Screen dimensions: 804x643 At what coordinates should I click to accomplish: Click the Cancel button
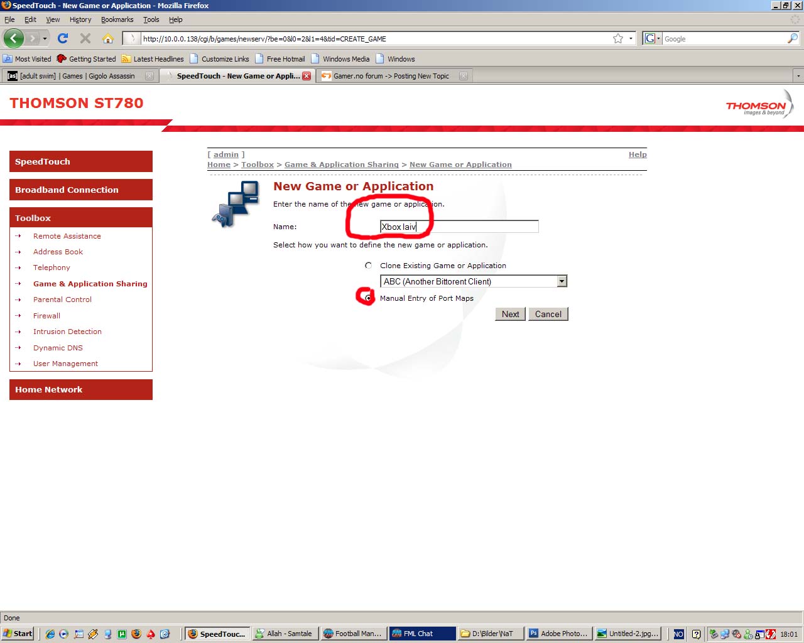548,314
